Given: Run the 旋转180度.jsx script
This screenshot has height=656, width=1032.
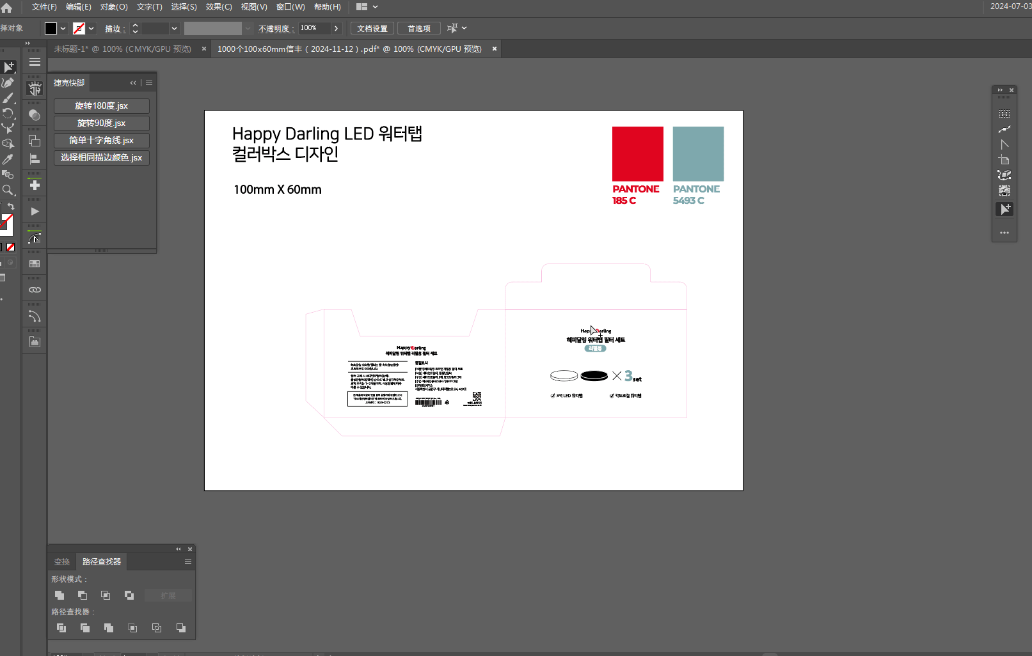Looking at the screenshot, I should click(102, 106).
